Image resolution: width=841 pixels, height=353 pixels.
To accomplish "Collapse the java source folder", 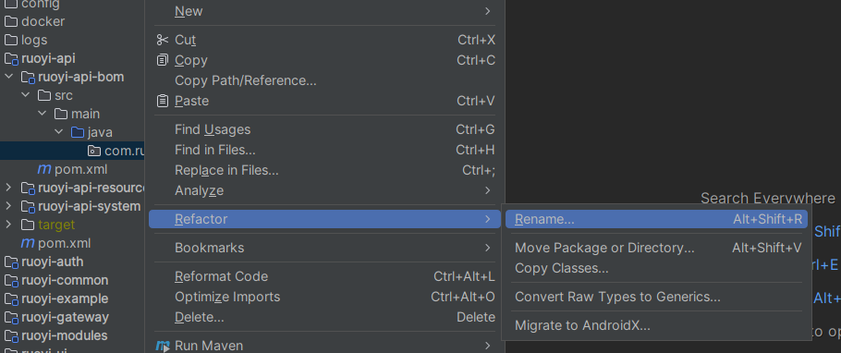I will [58, 132].
